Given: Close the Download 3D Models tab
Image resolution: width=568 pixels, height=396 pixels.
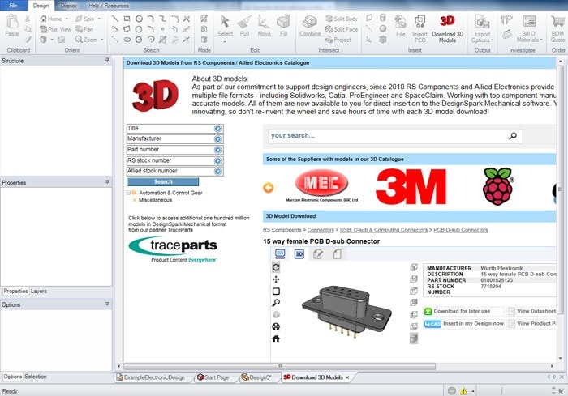Looking at the screenshot, I should 347,377.
